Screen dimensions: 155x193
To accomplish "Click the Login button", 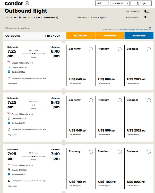I will point(141,3).
